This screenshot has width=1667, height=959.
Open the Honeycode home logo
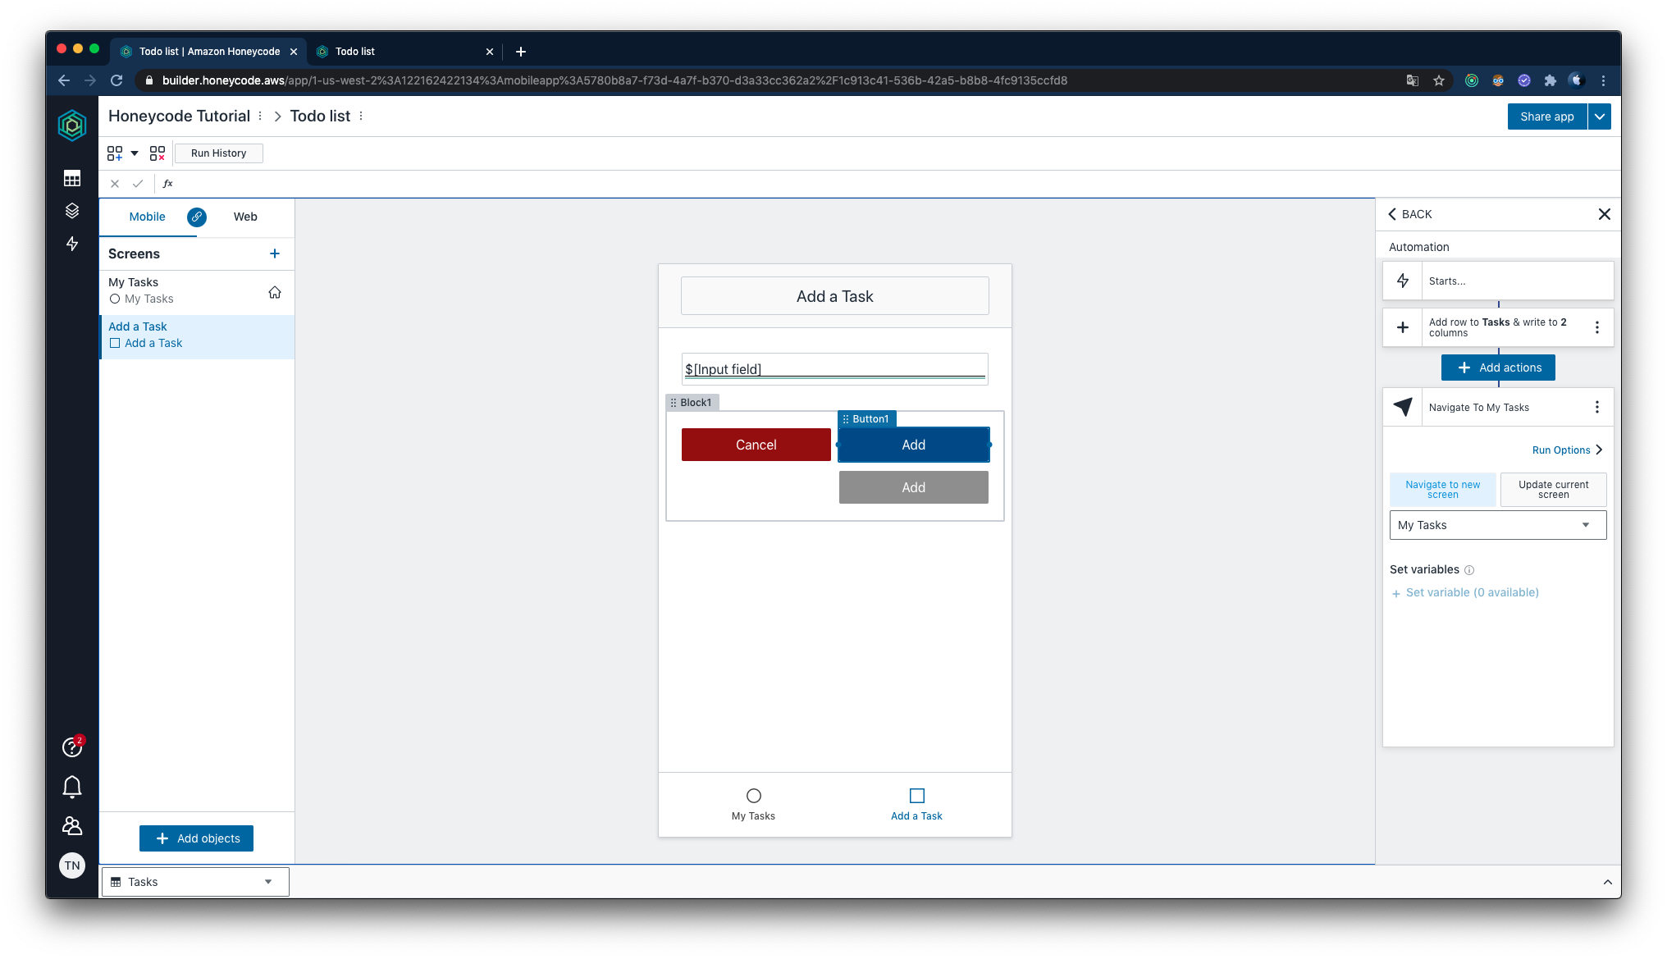(72, 125)
